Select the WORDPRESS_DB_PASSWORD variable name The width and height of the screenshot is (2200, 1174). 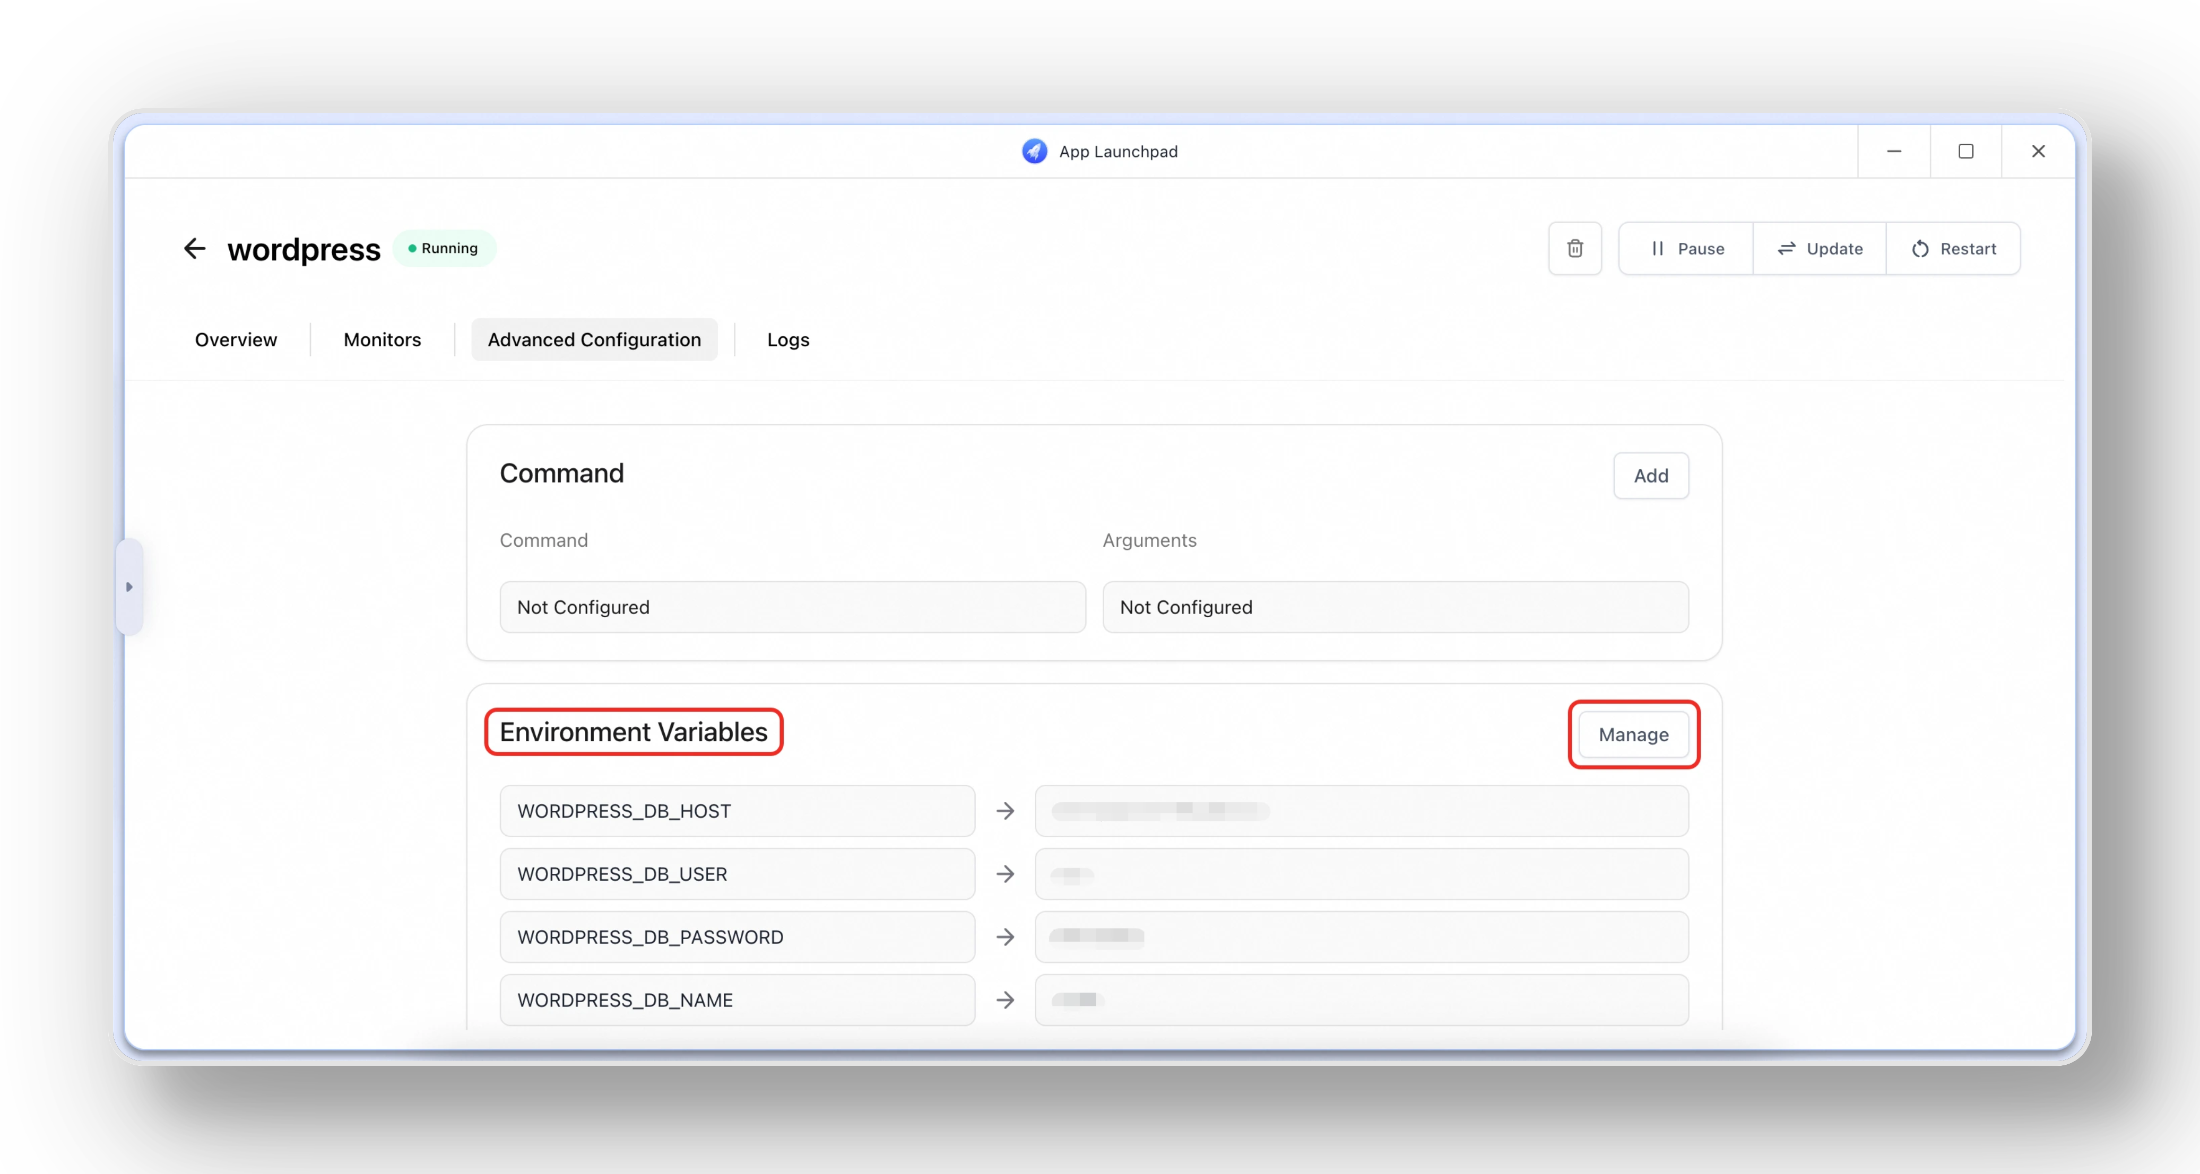[x=737, y=937]
